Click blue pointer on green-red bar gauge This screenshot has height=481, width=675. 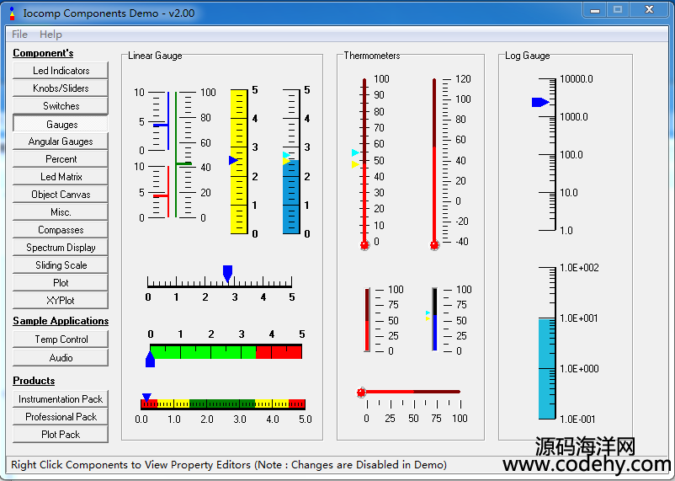click(x=150, y=359)
